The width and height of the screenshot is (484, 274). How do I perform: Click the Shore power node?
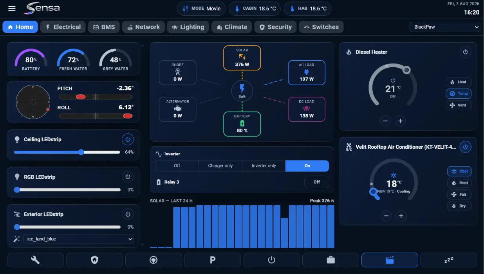pyautogui.click(x=177, y=72)
